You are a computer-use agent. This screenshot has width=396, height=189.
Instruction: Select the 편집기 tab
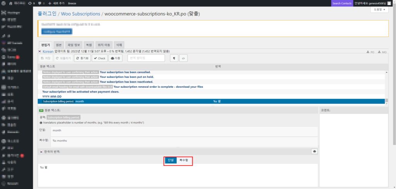(46, 45)
